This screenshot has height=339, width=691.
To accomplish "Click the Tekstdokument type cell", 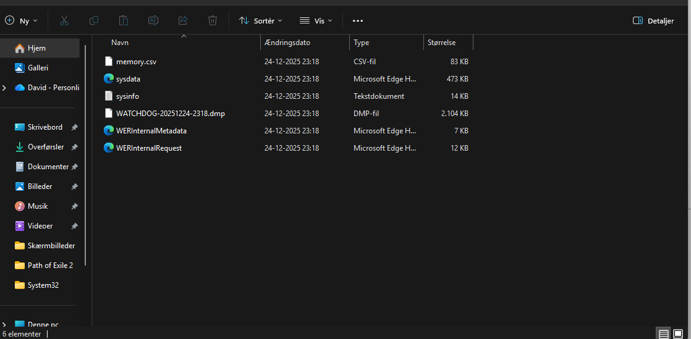I will coord(378,96).
